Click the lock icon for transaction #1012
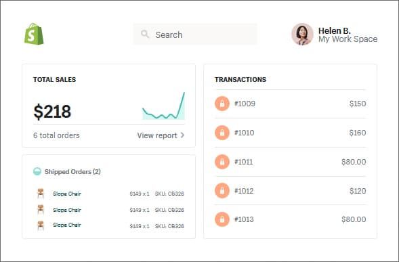 point(222,191)
